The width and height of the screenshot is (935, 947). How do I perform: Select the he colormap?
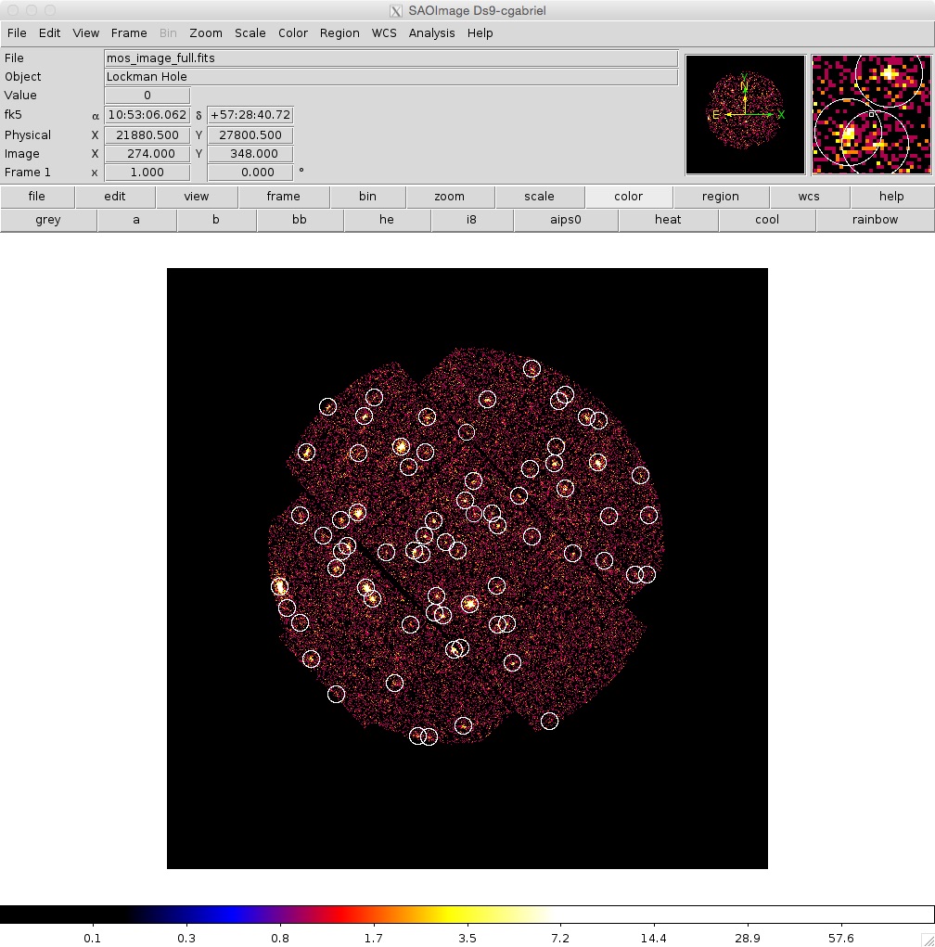click(387, 220)
